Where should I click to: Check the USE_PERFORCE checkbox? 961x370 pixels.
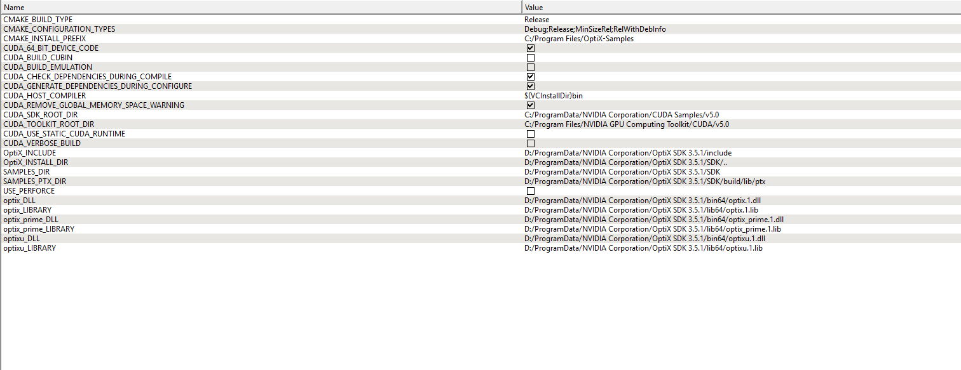[x=531, y=191]
